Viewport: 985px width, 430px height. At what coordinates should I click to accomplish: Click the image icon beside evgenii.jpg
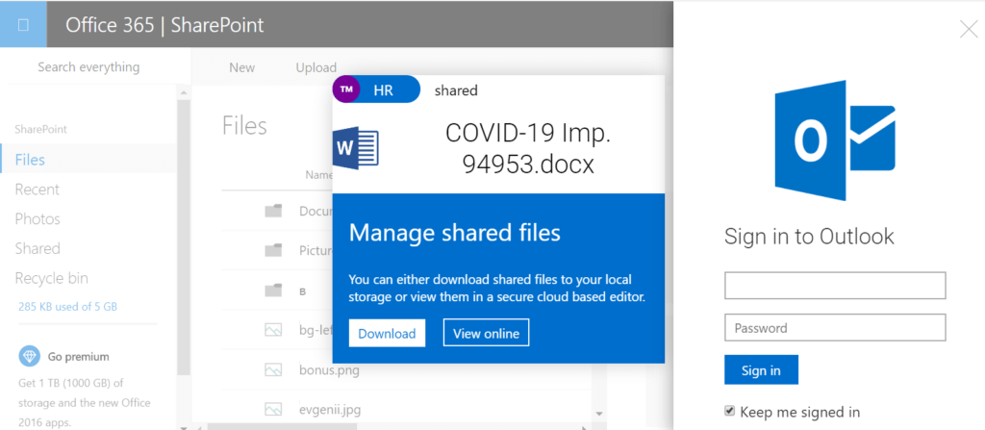pos(273,409)
